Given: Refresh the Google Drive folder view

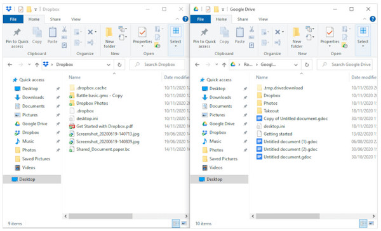Looking at the screenshot, I should pos(307,65).
